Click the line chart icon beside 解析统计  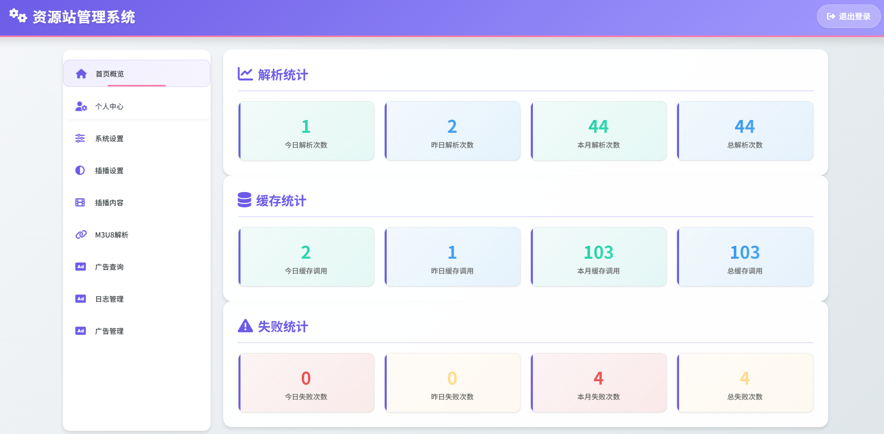point(245,74)
